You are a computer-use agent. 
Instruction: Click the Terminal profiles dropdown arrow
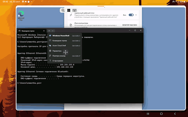(x=53, y=31)
